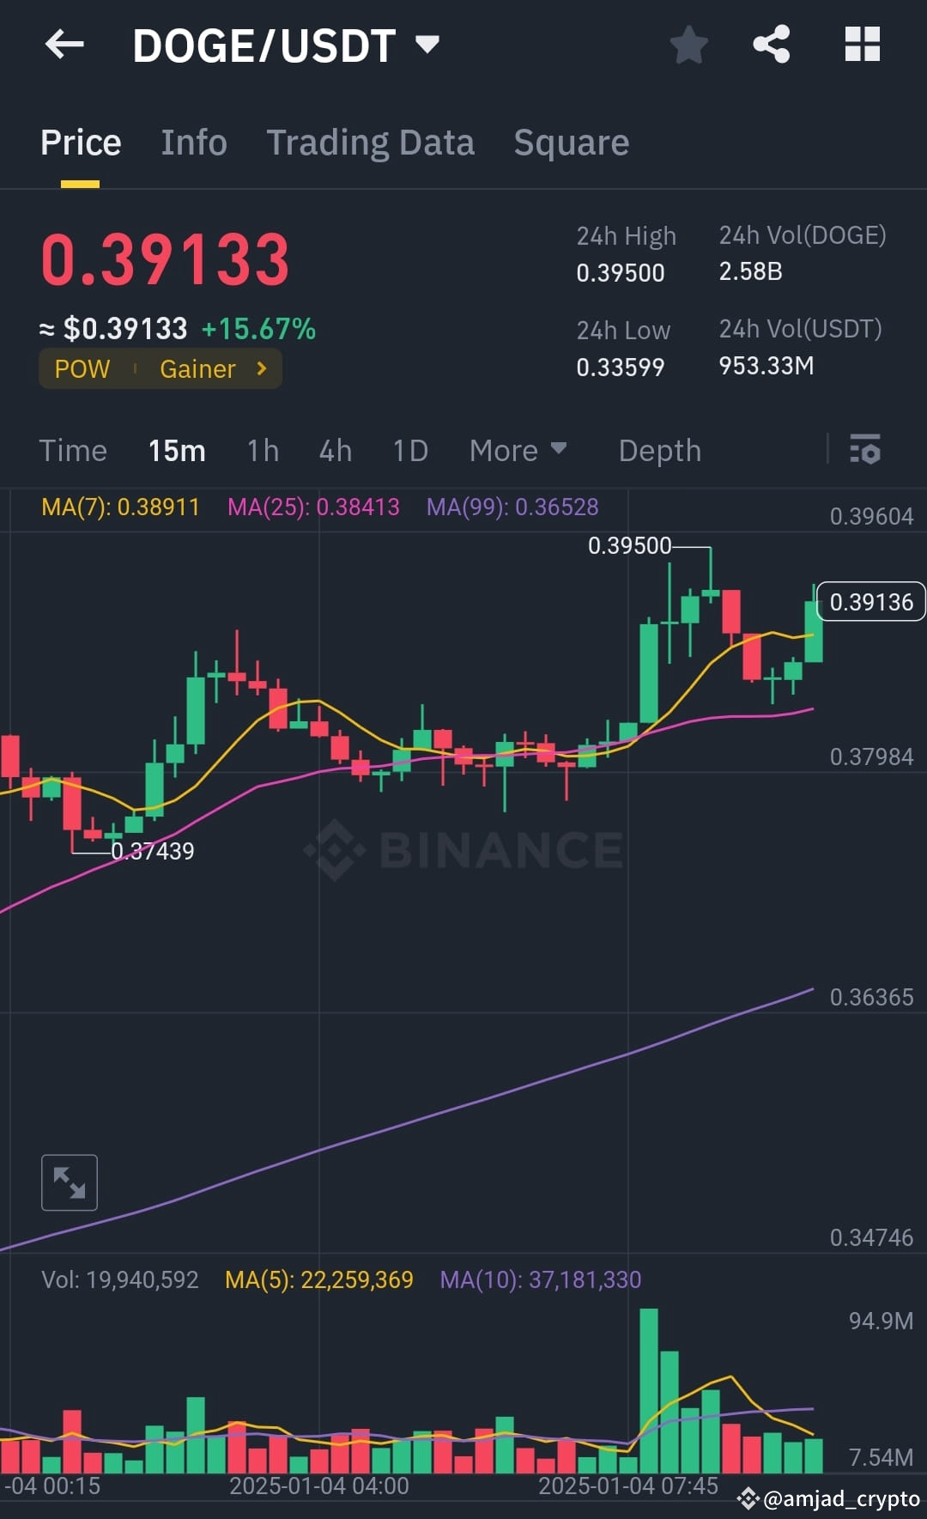Tap the POW tag label

(82, 368)
